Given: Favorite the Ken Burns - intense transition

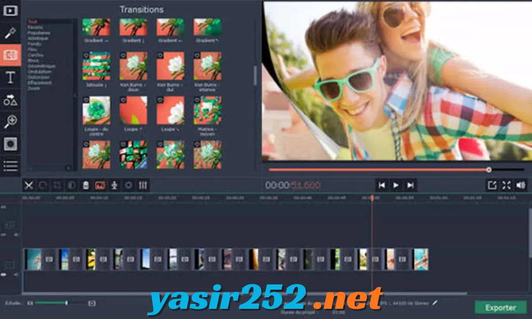Looking at the screenshot, I should point(197,55).
